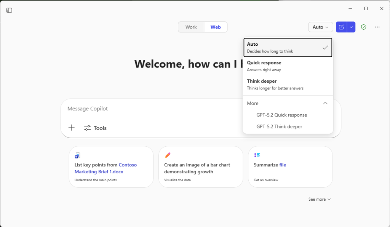This screenshot has width=390, height=227.
Task: Minimize the Copilot window
Action: [x=350, y=8]
